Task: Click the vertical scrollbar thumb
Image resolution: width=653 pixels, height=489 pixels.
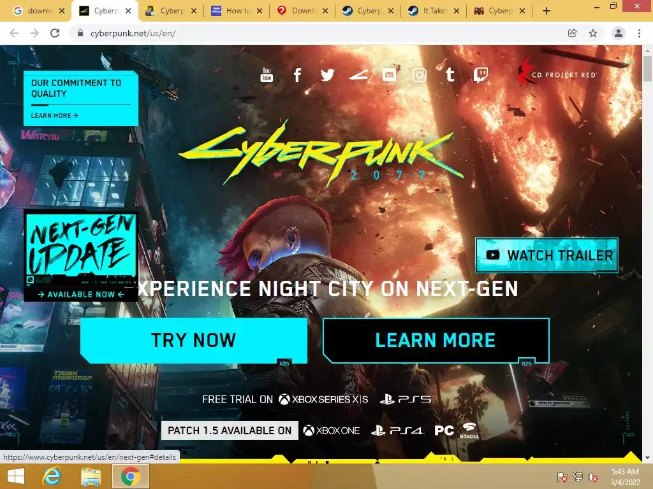Action: pyautogui.click(x=647, y=69)
